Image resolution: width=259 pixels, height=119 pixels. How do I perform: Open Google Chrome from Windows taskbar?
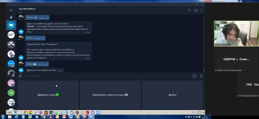click(44, 117)
